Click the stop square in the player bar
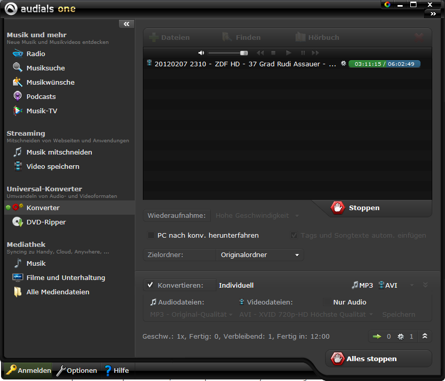The width and height of the screenshot is (445, 381). (274, 53)
